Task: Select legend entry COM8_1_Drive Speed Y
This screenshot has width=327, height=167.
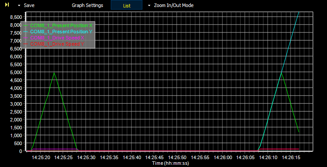Action: click(x=57, y=44)
